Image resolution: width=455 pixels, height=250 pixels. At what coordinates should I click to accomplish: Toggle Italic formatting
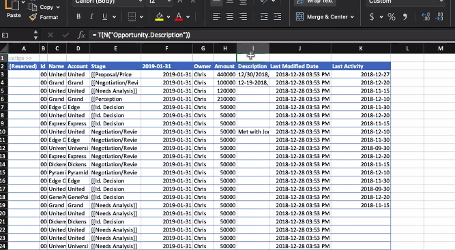point(91,16)
